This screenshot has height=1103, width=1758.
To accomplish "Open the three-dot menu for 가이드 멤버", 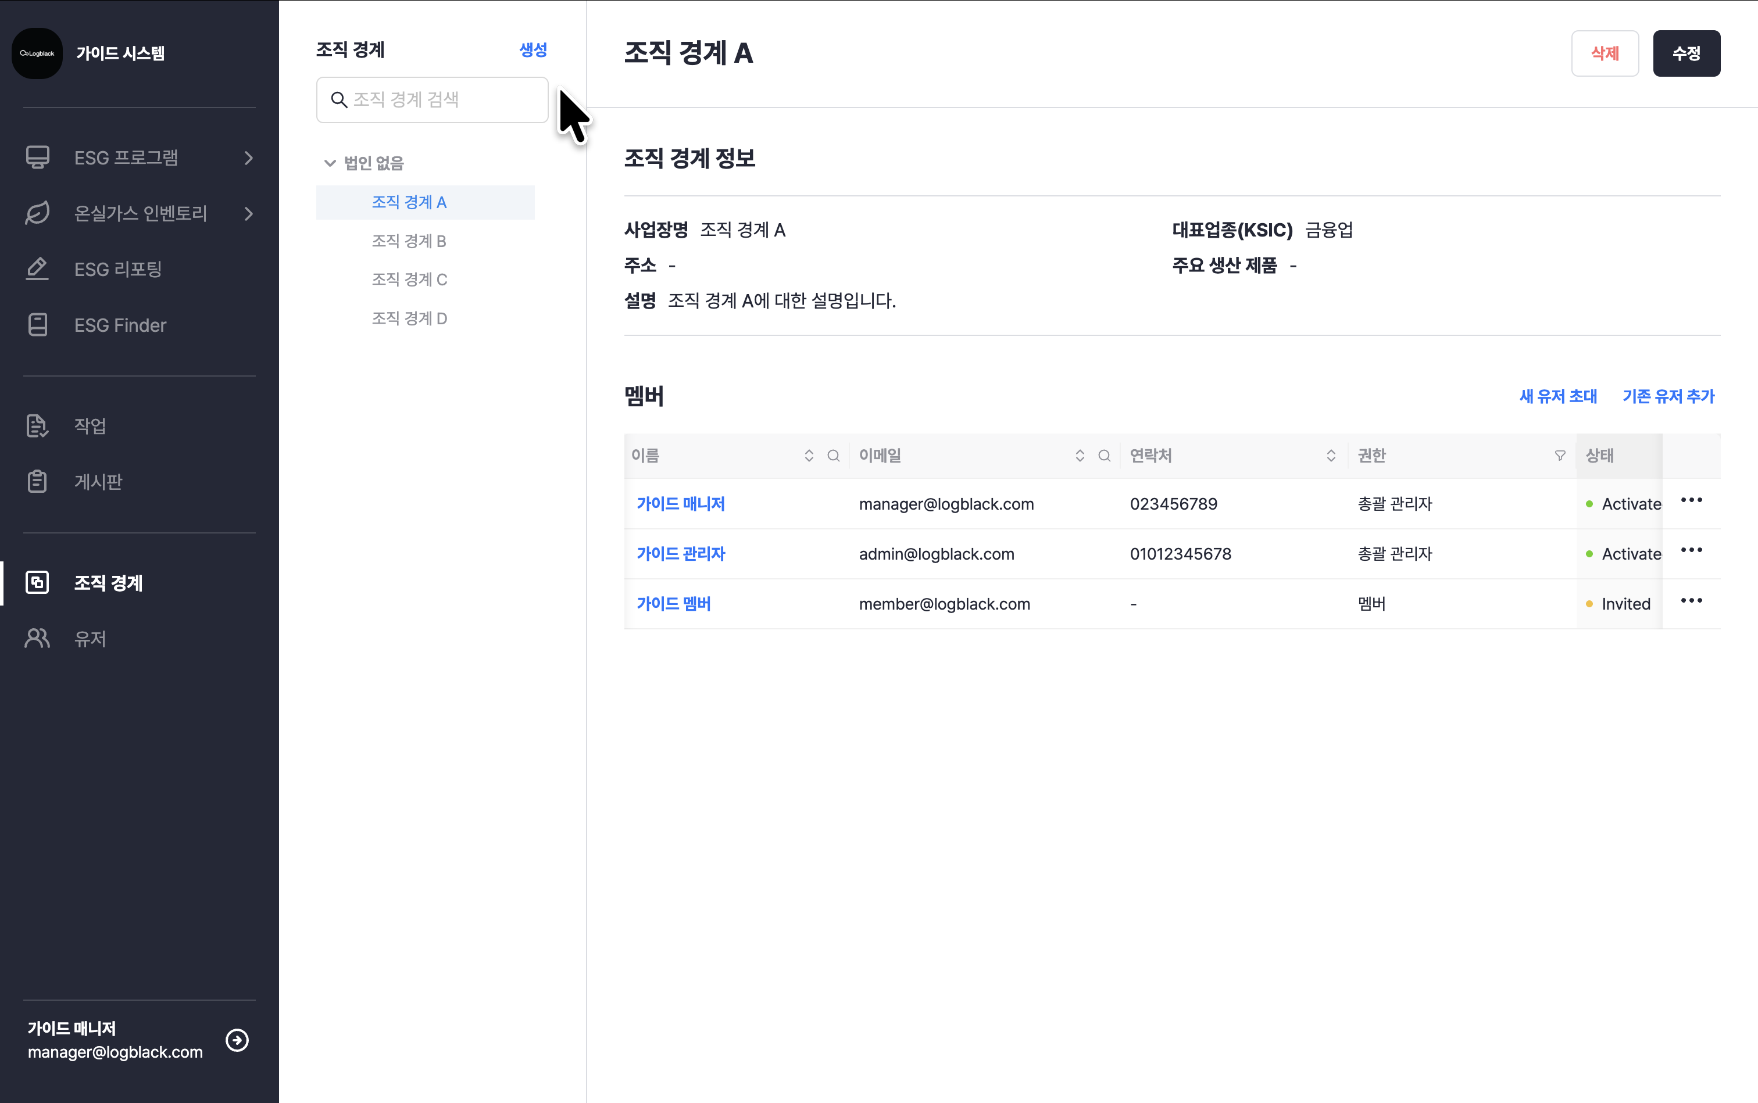I will tap(1691, 601).
